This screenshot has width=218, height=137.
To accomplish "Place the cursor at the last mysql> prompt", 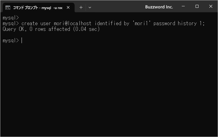I will [x=22, y=40].
